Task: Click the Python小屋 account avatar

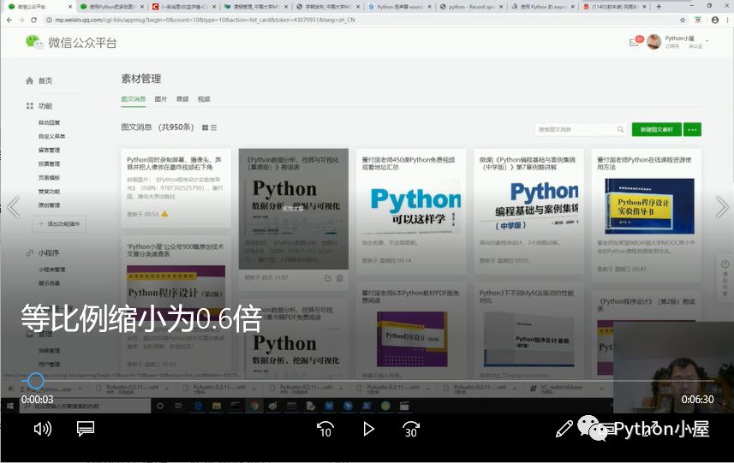Action: pos(653,42)
